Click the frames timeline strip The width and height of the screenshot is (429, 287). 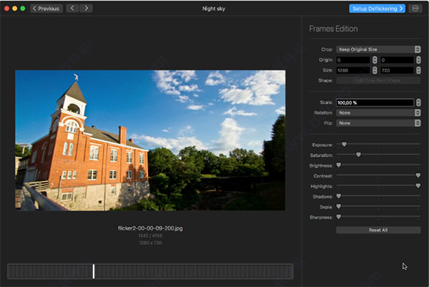pyautogui.click(x=150, y=271)
